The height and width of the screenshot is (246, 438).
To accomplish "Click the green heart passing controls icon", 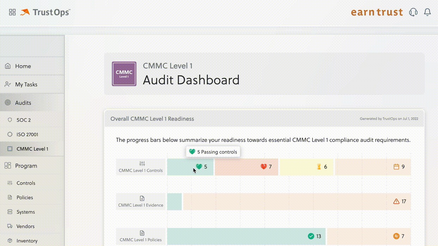I will point(200,166).
